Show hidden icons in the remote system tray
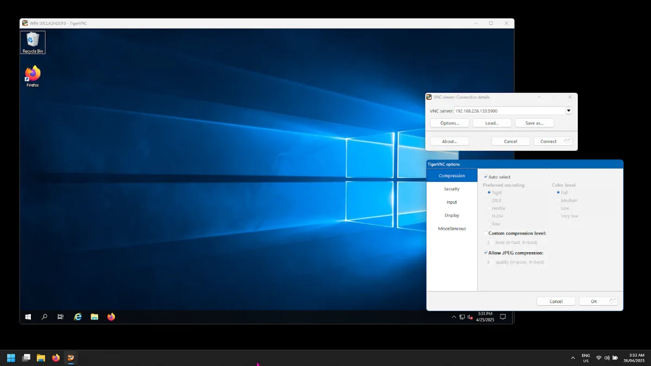This screenshot has height=366, width=651. click(454, 317)
